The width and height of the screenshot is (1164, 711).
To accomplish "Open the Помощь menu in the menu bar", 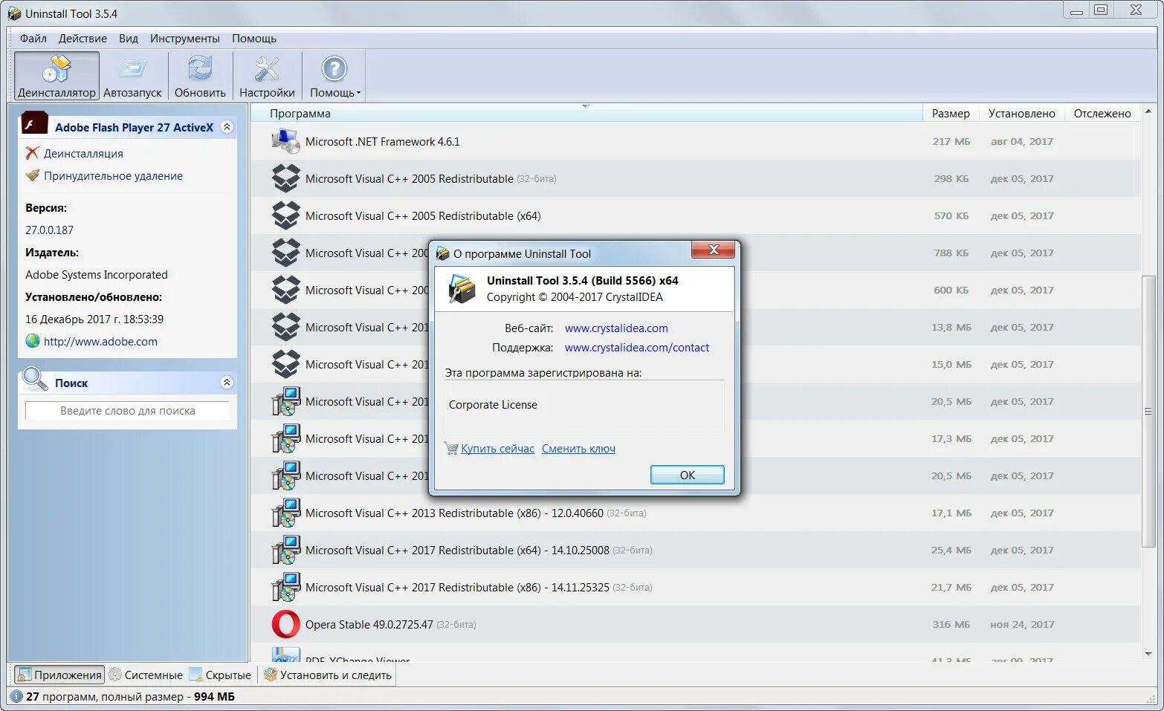I will tap(254, 39).
